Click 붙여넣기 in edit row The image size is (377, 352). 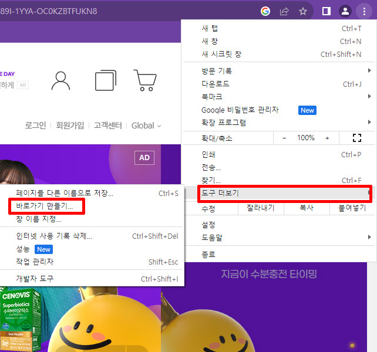click(x=352, y=208)
